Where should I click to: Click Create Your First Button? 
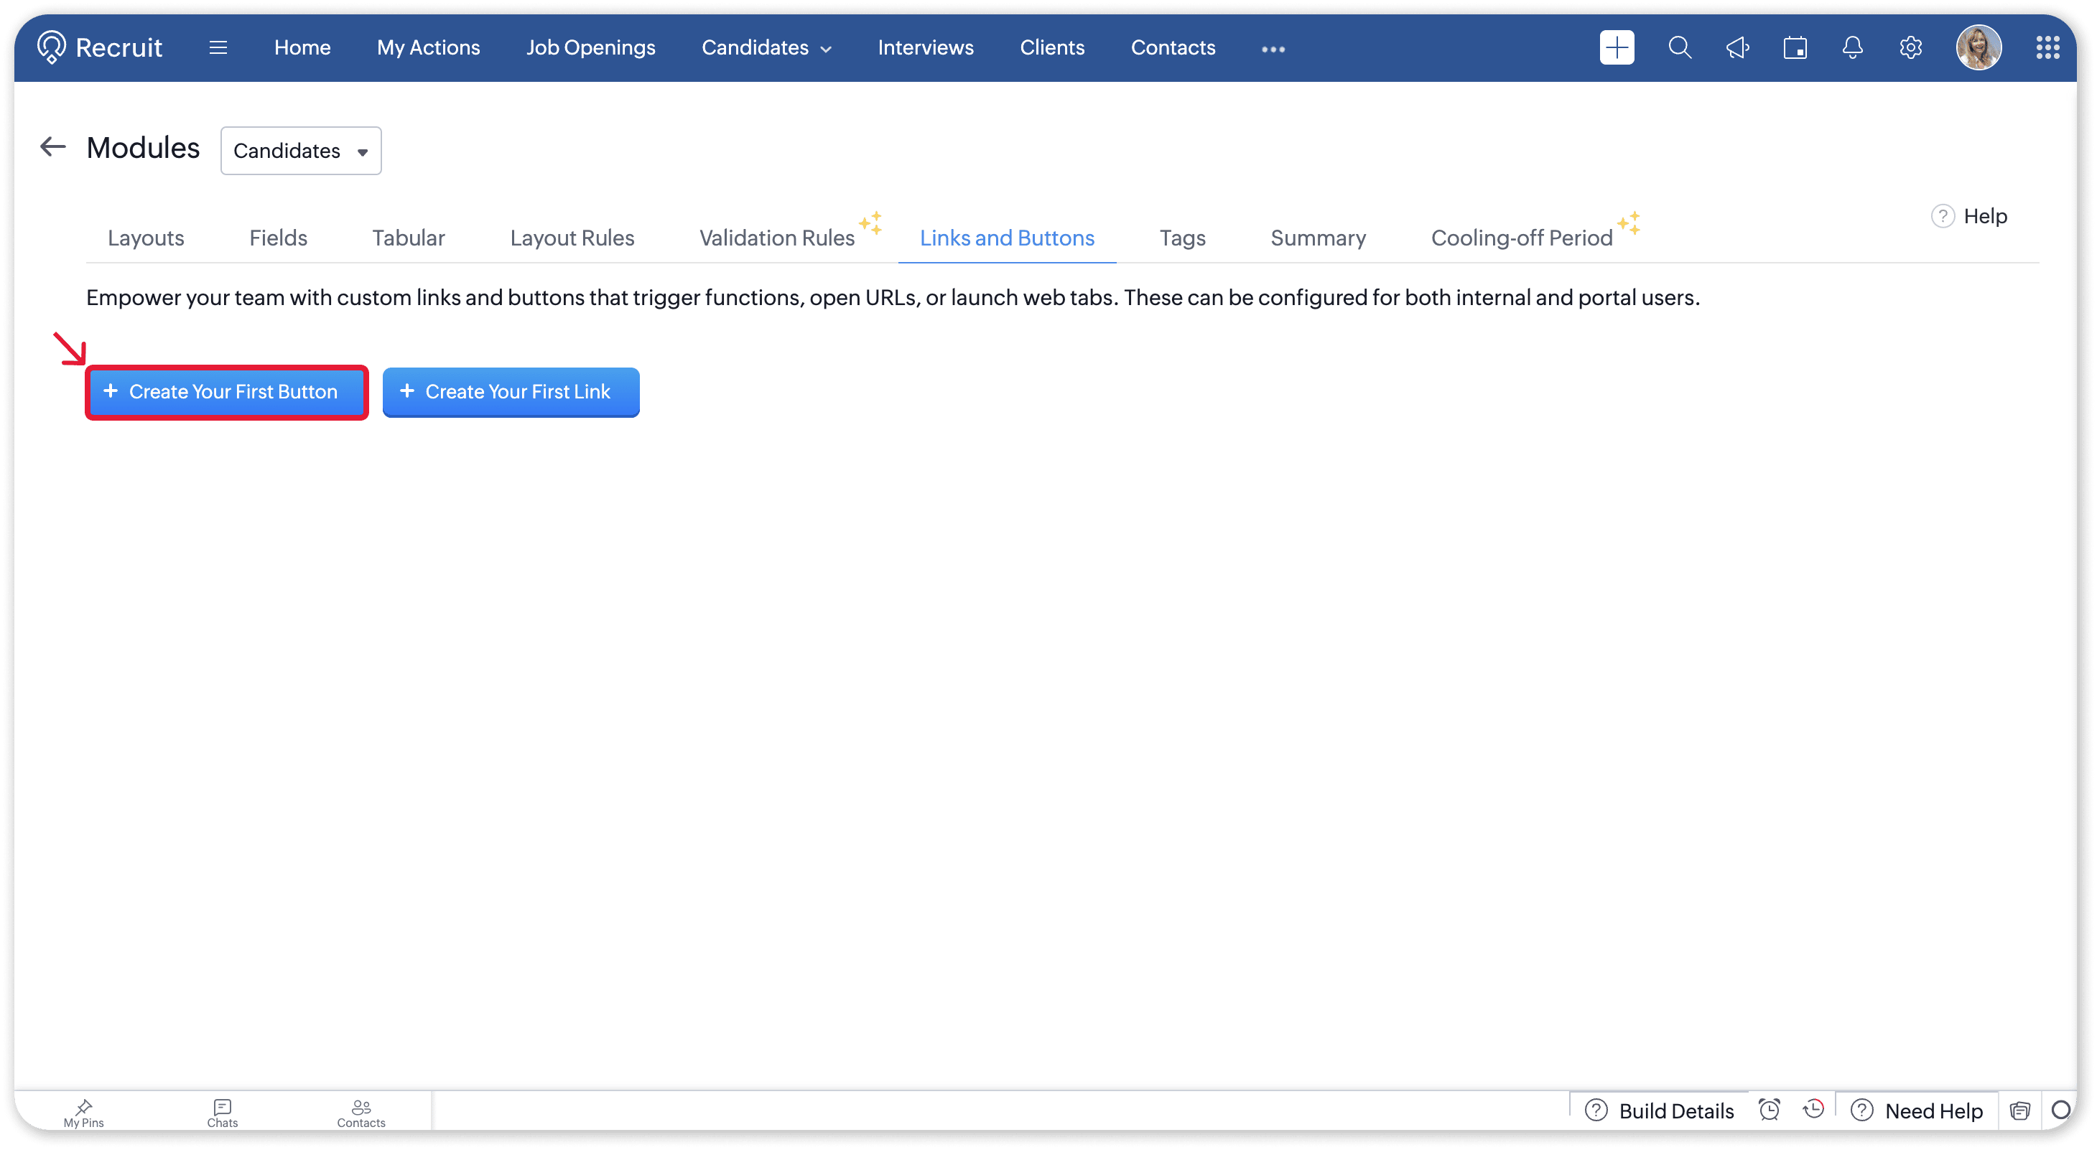(x=226, y=392)
